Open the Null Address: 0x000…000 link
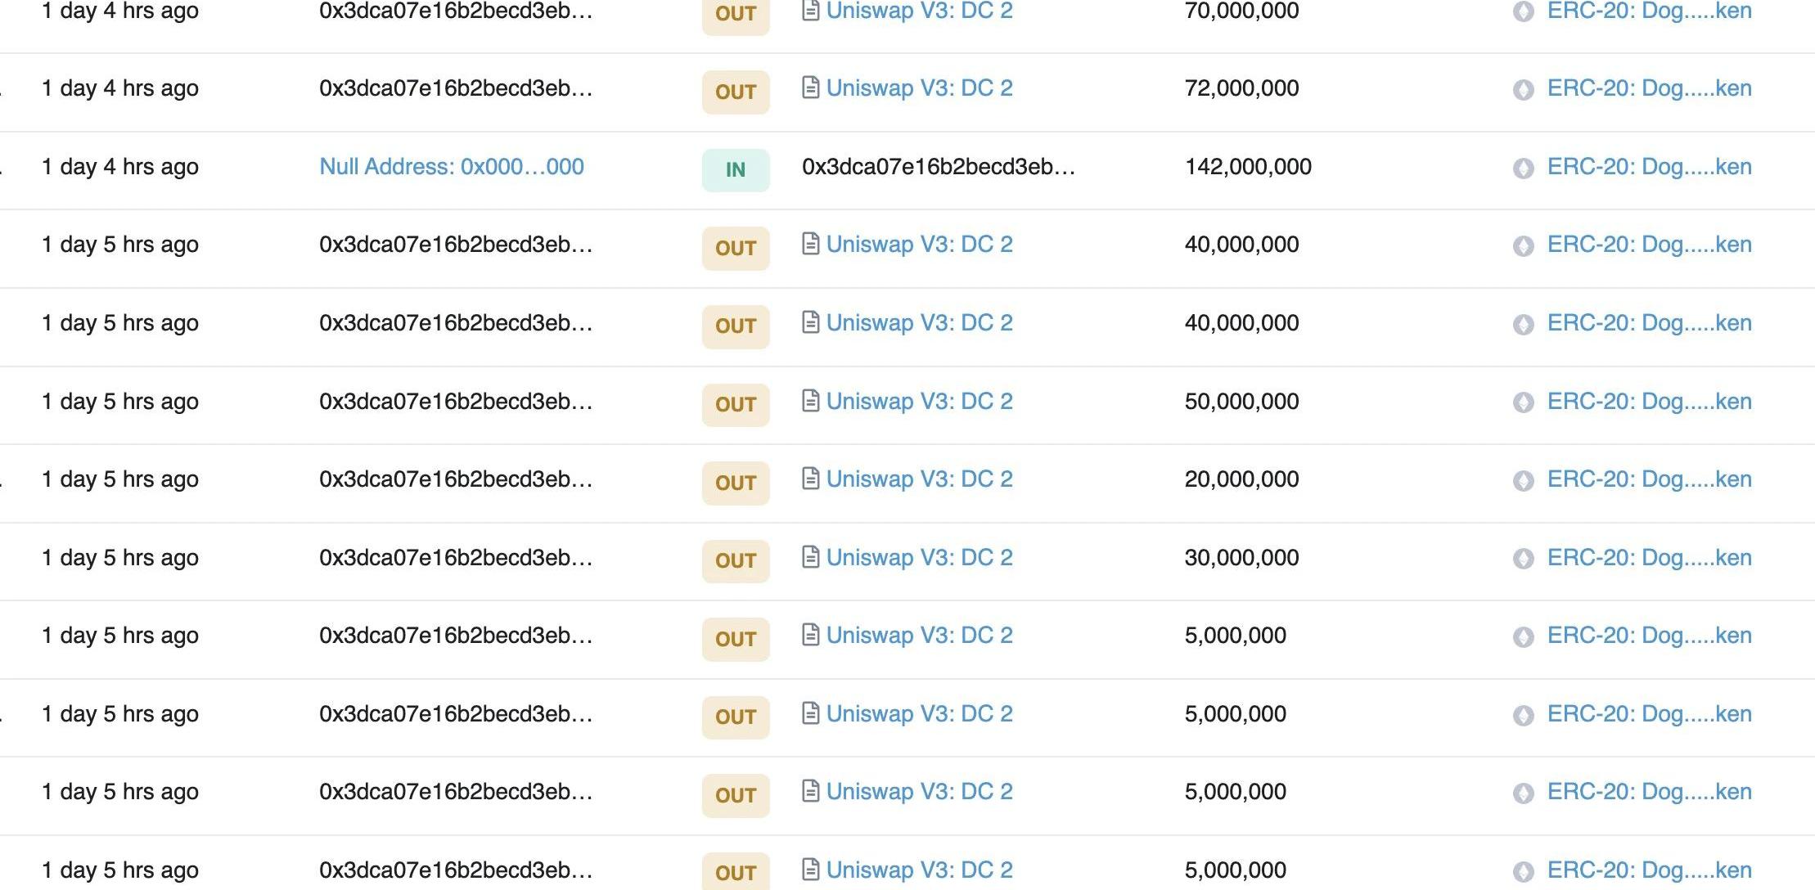 coord(452,167)
